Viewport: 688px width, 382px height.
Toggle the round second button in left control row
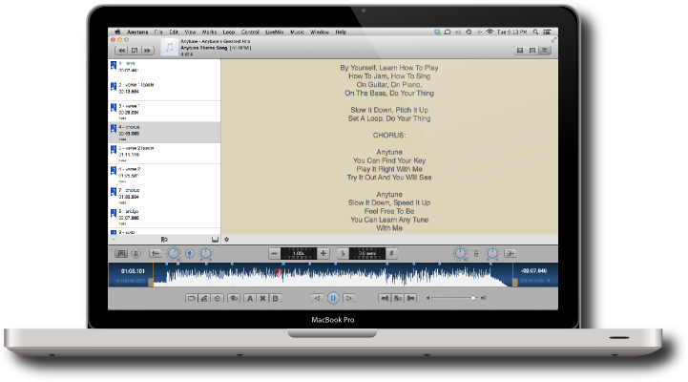pos(136,253)
